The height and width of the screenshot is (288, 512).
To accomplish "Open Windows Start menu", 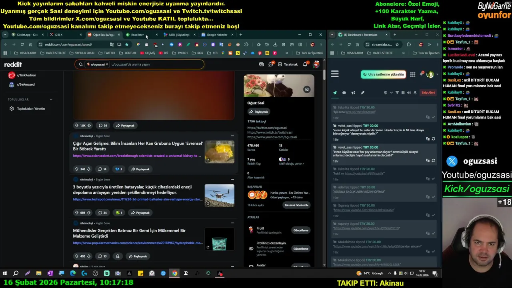I will click(x=5, y=274).
